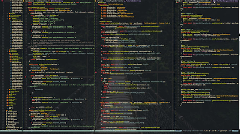240x134 pixels.
Task: Click the fix-module-alias.js JavaScript file icon
Action: (6, 128)
